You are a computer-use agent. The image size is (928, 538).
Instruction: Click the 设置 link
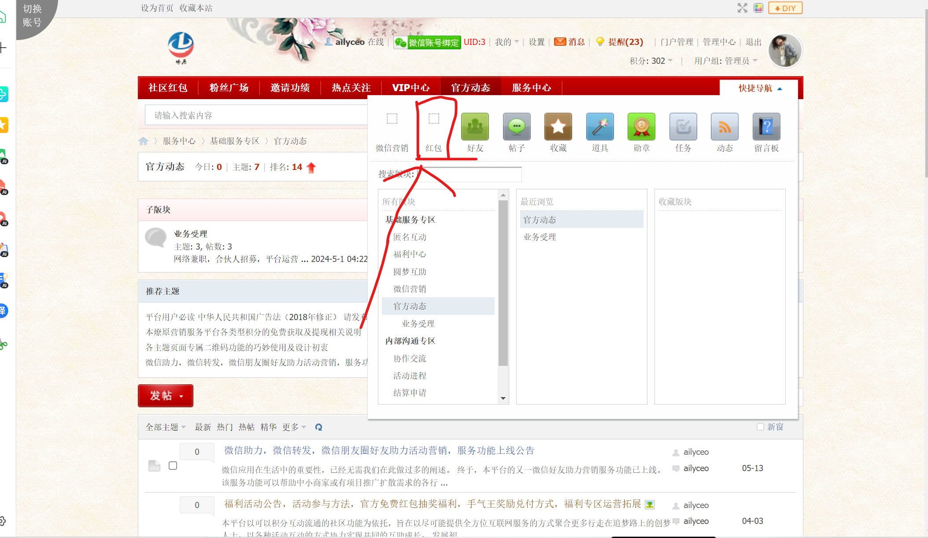(x=537, y=42)
